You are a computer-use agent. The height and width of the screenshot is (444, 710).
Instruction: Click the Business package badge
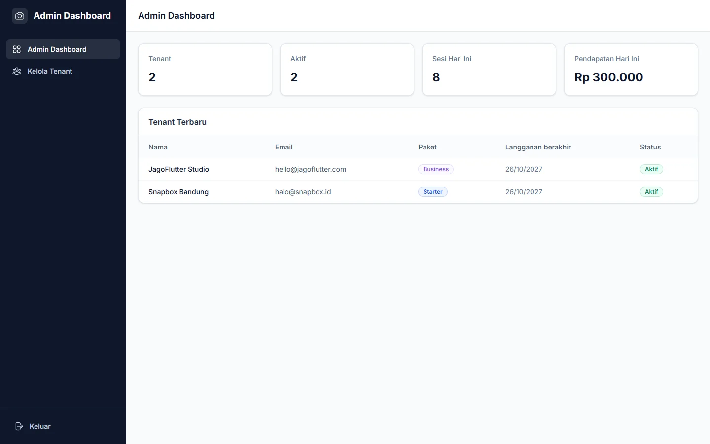coord(436,169)
